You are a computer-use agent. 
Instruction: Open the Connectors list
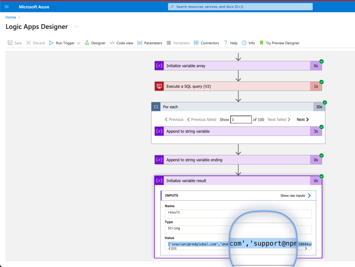(207, 43)
